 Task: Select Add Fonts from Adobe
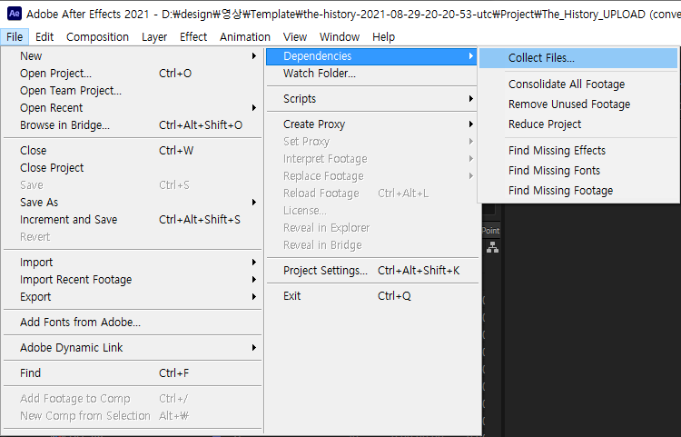pyautogui.click(x=133, y=323)
